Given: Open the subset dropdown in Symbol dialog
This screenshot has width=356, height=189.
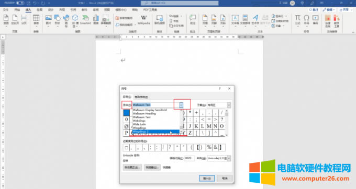Looking at the screenshot, I should coord(229,105).
